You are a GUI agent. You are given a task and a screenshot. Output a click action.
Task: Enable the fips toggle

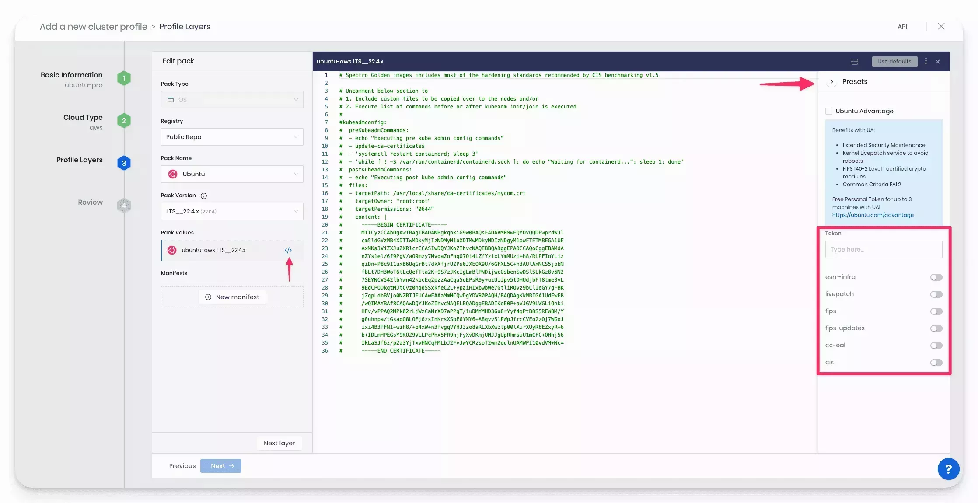(936, 311)
